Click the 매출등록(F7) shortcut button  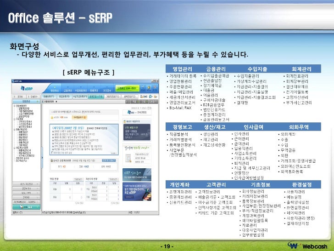tap(49, 97)
